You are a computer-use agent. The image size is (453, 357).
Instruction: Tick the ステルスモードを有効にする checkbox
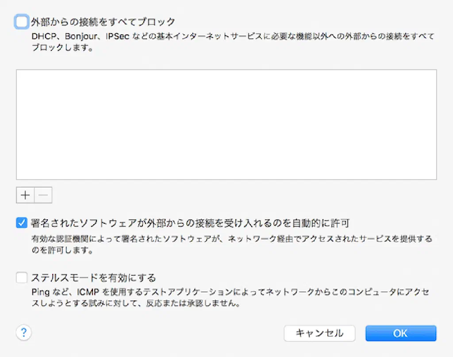(22, 278)
